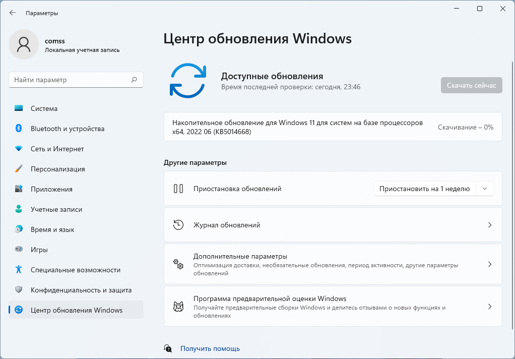Click the comss user avatar icon

[x=24, y=44]
